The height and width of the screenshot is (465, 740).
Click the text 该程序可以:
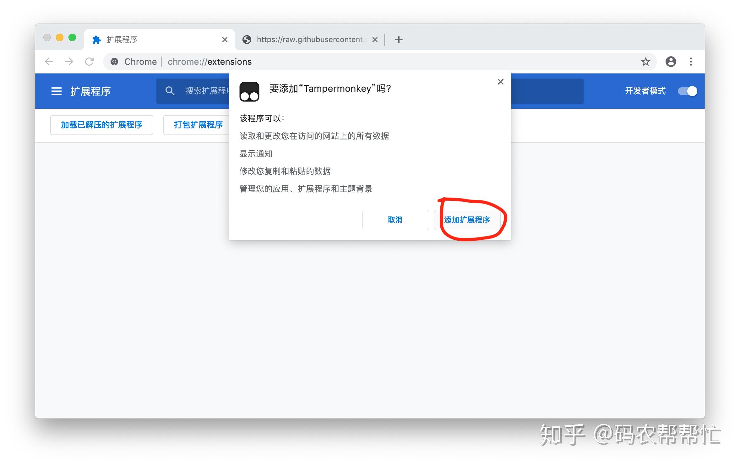point(262,118)
